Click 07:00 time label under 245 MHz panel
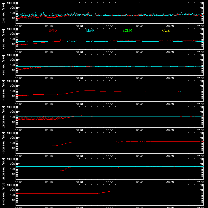 click(200, 26)
